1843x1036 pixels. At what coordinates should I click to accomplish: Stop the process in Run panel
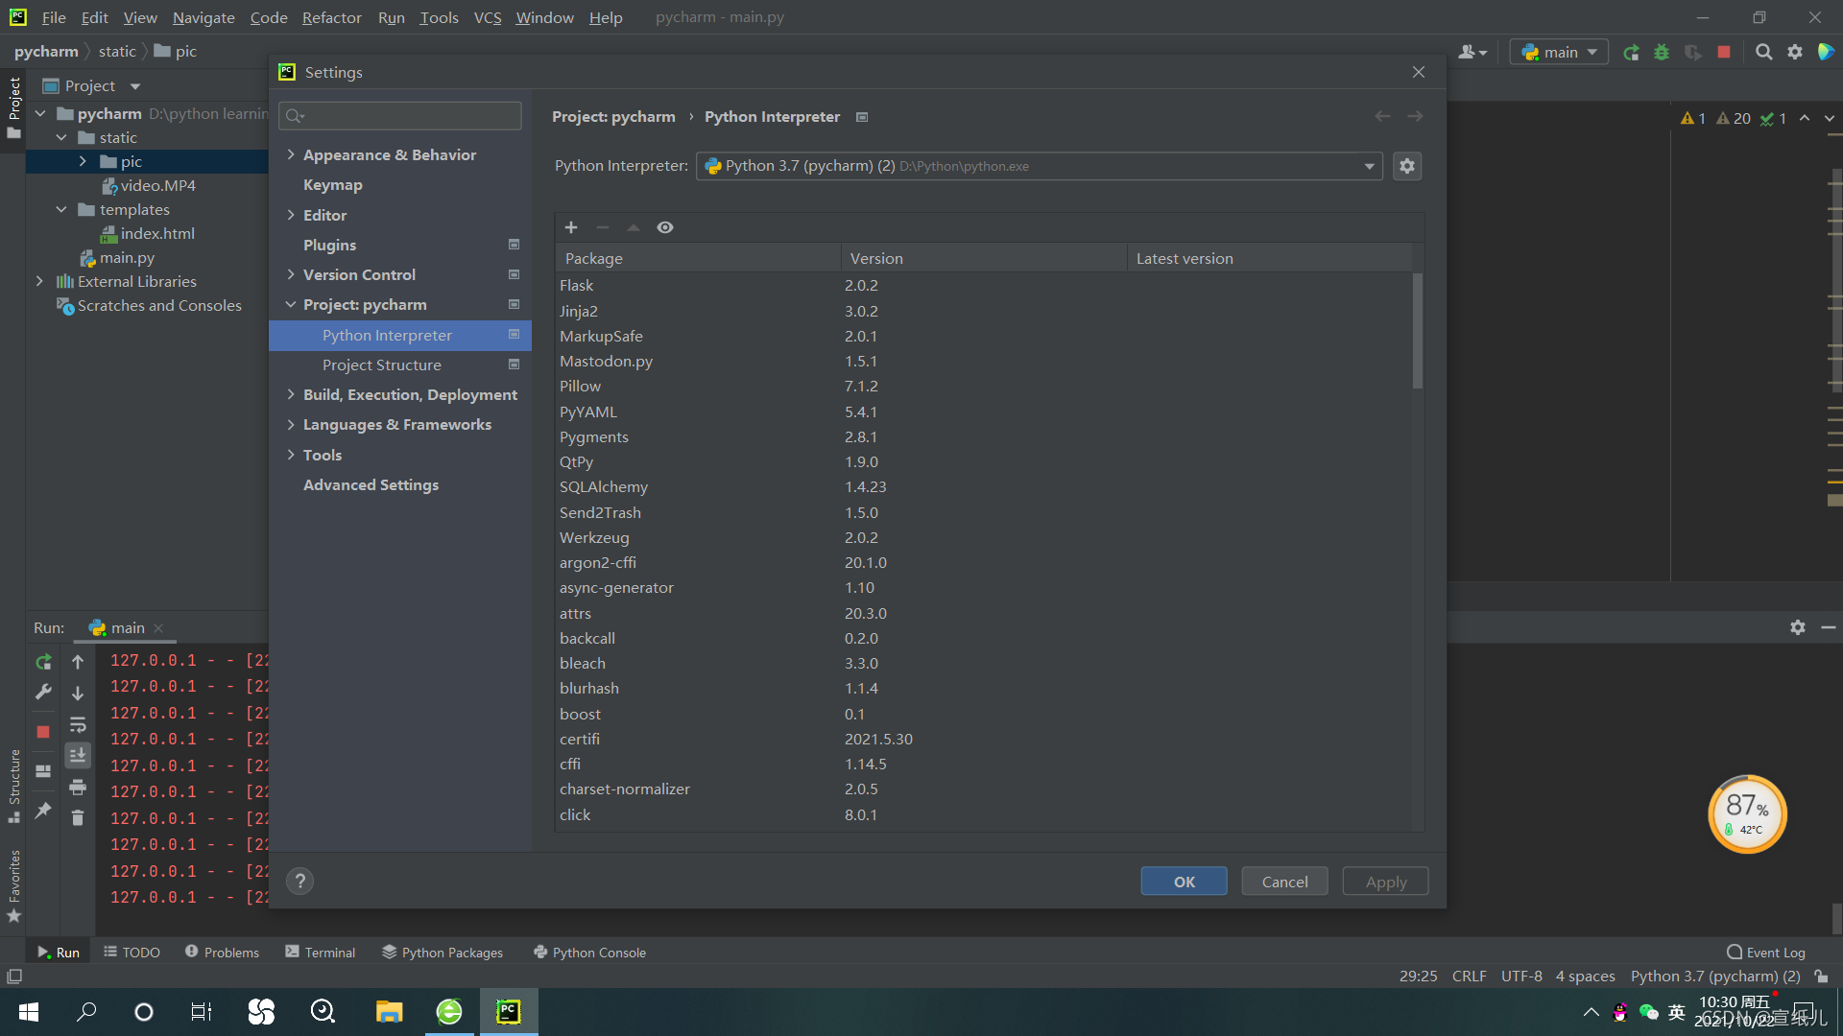coord(43,732)
